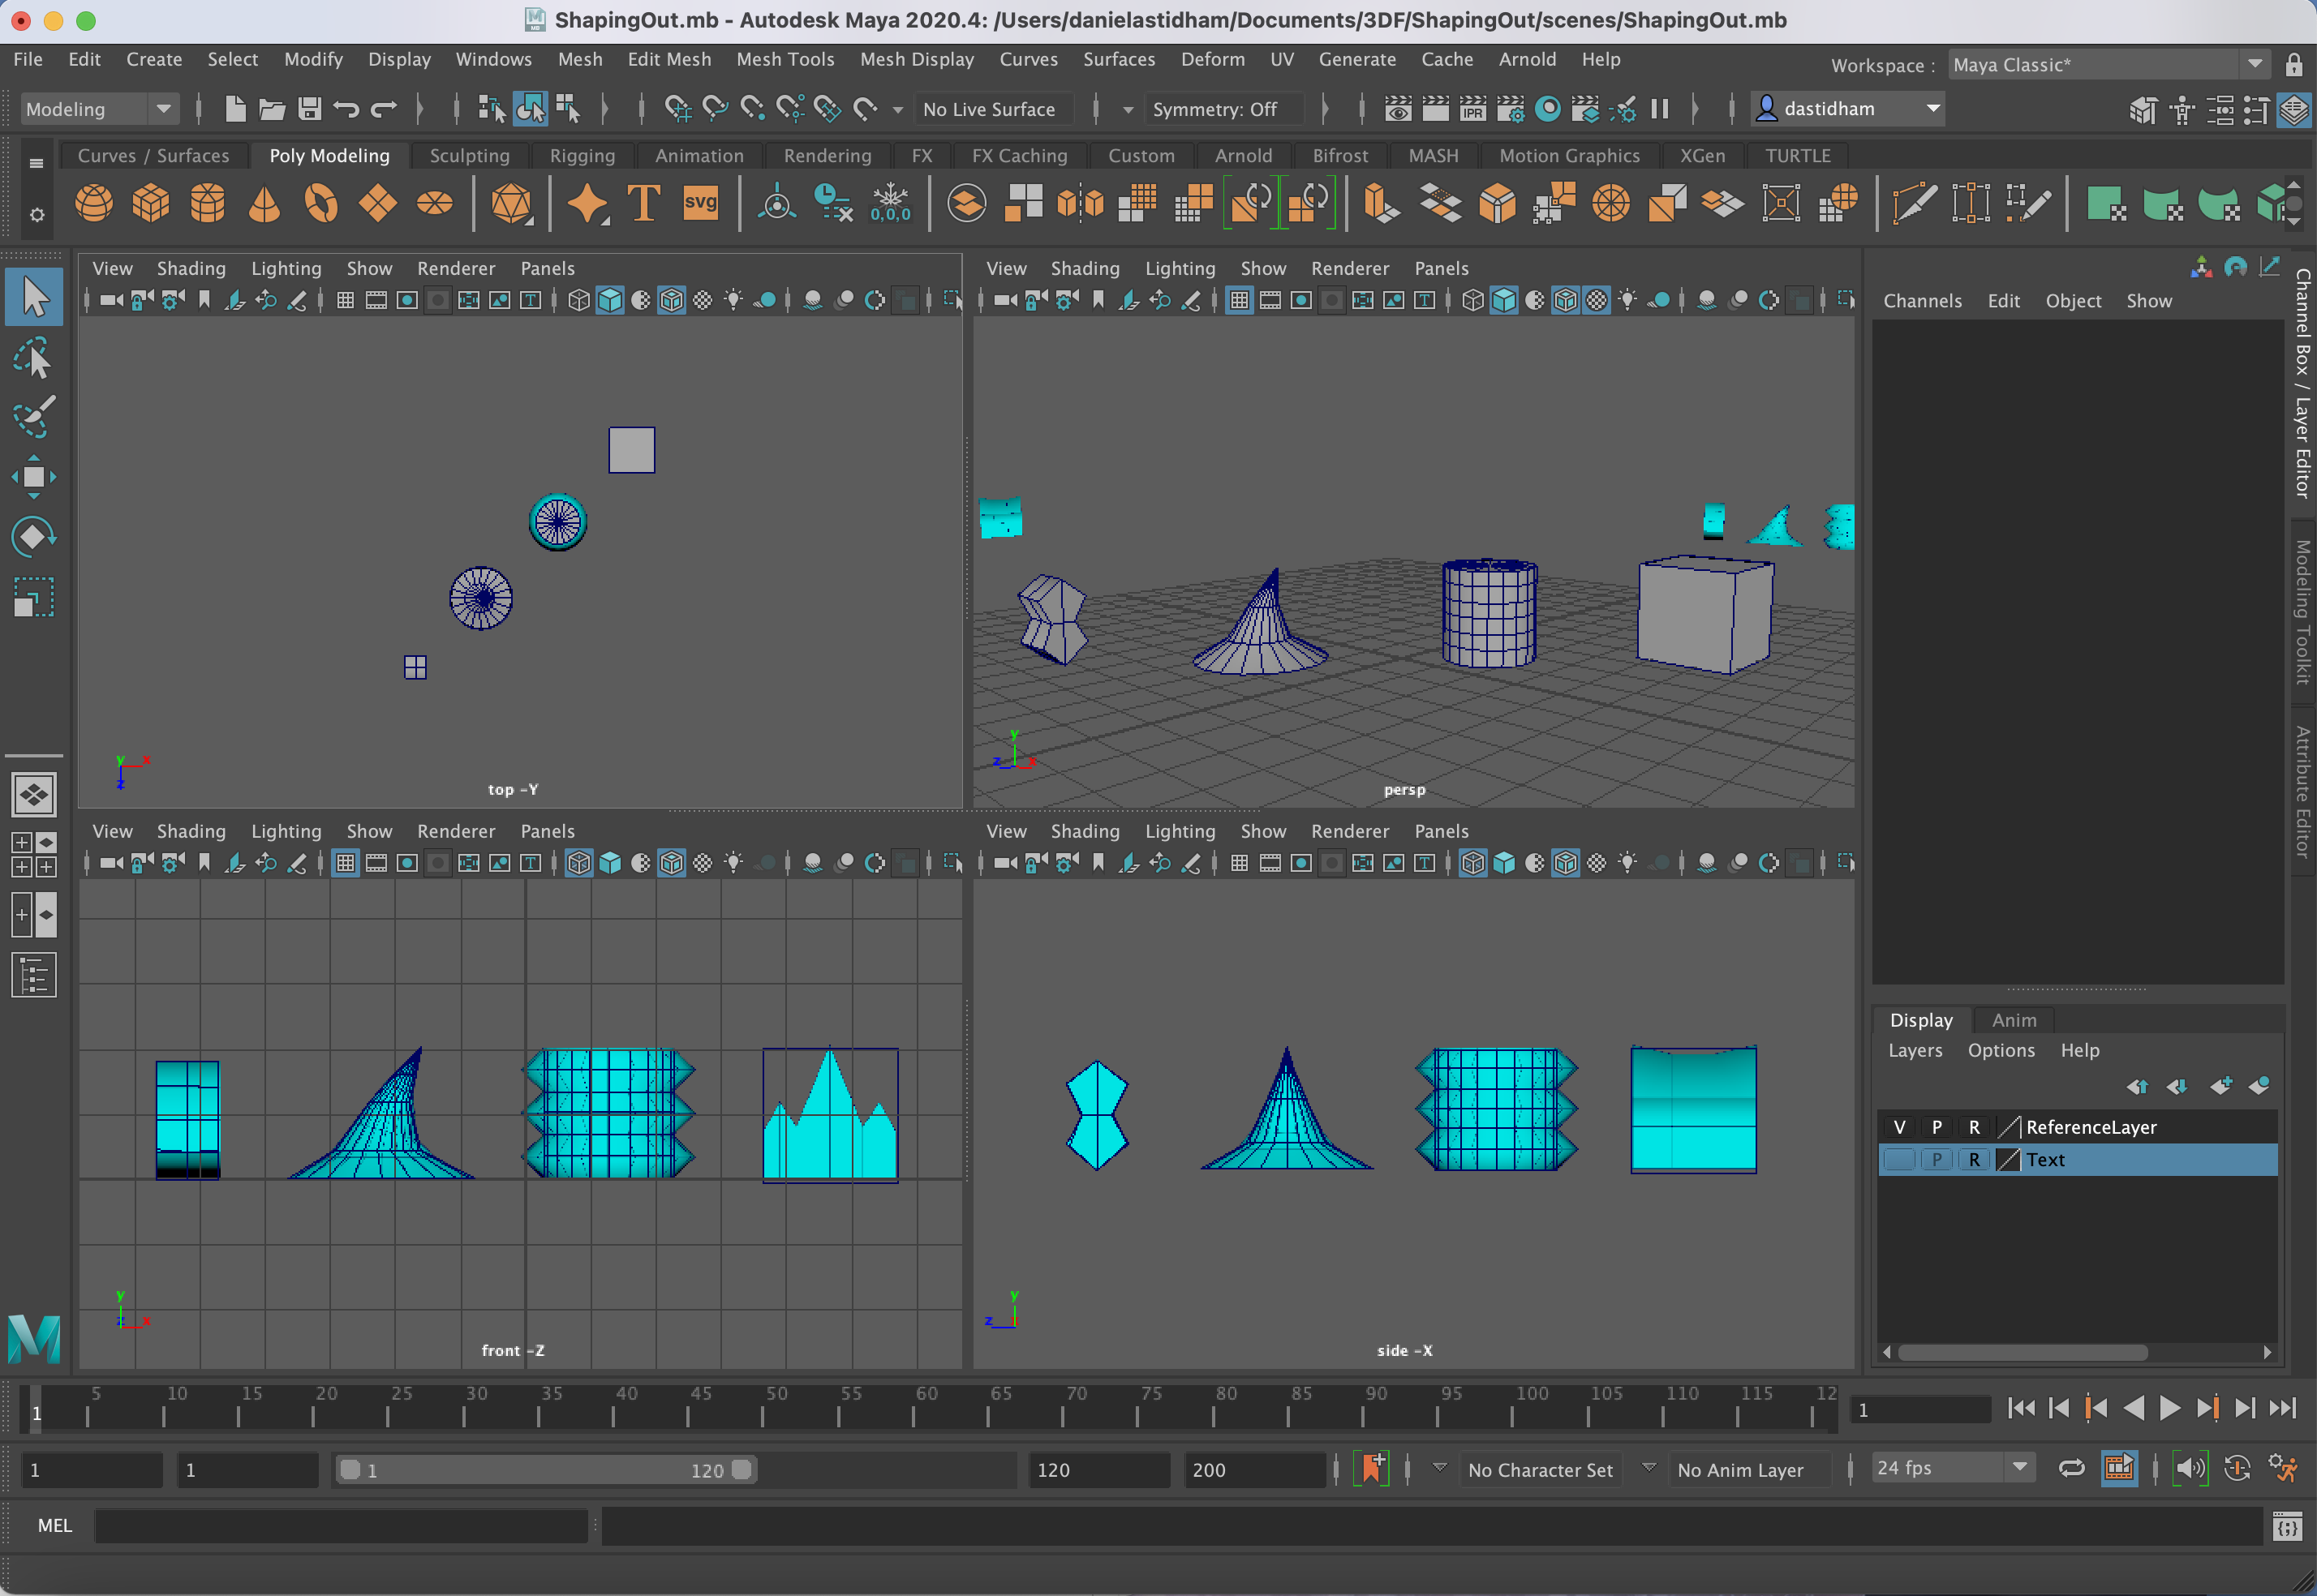Click the playback range slider bar
This screenshot has height=1596, width=2317.
[x=546, y=1469]
